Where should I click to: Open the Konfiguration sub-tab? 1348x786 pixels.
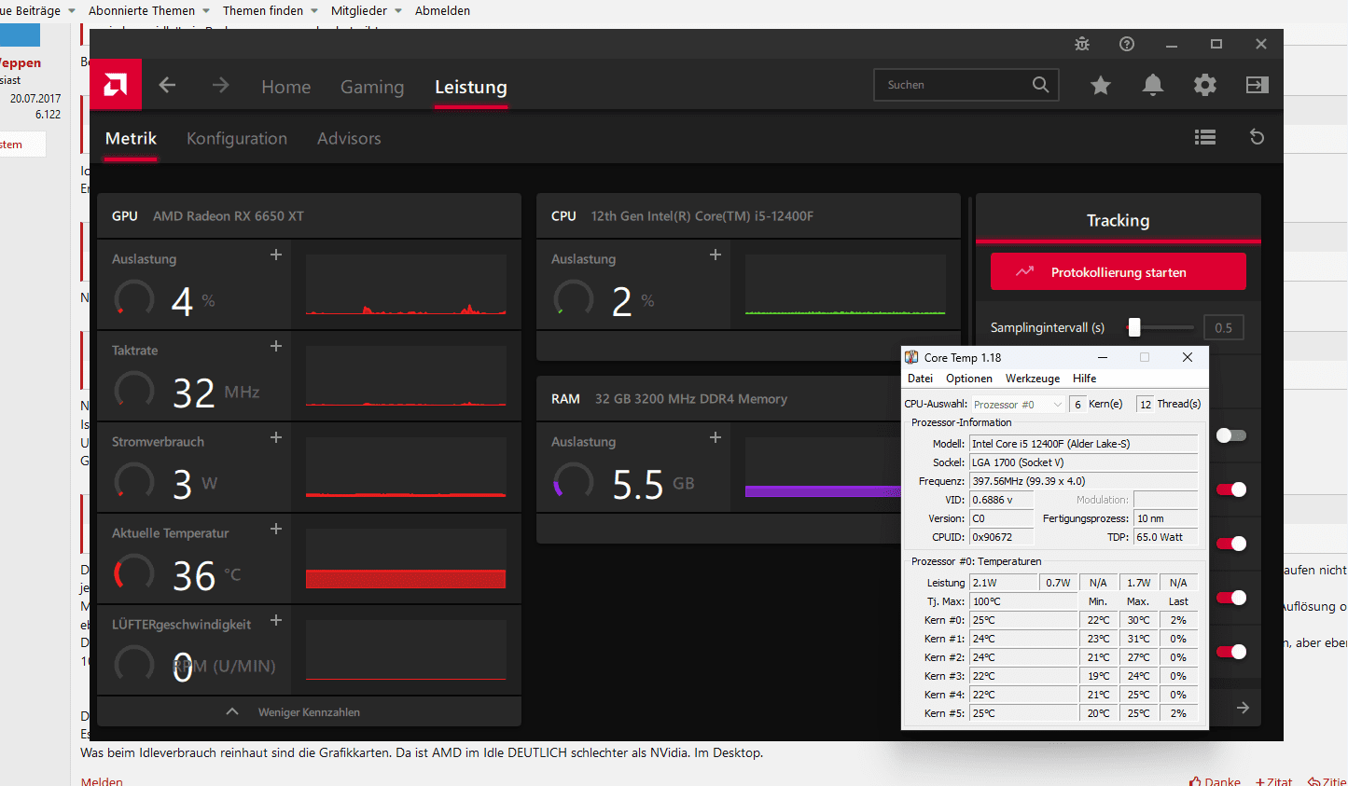click(x=237, y=138)
